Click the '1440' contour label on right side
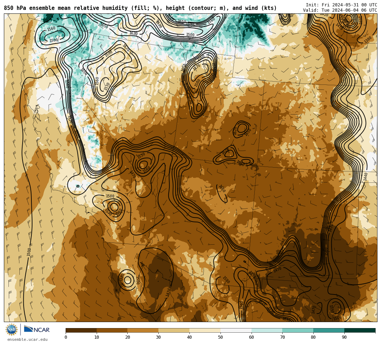 pos(366,176)
